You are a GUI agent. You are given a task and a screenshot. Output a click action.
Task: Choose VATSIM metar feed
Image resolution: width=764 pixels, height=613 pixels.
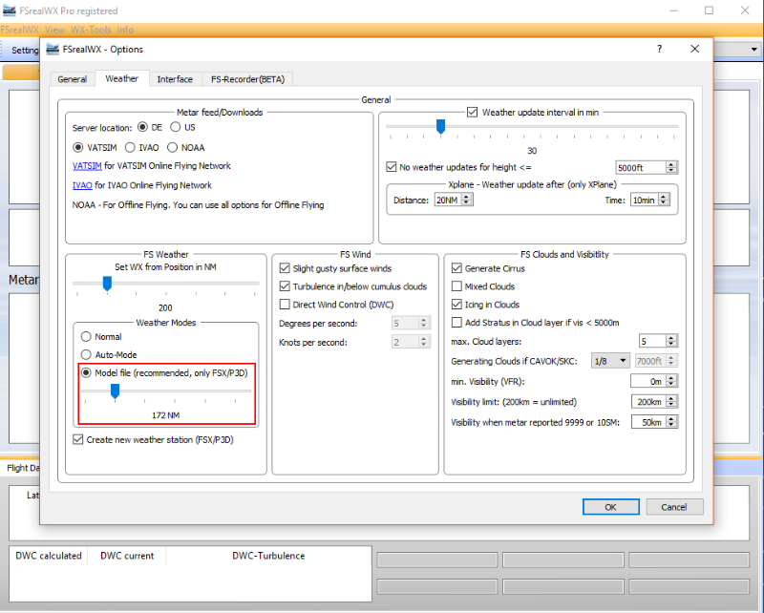point(77,147)
